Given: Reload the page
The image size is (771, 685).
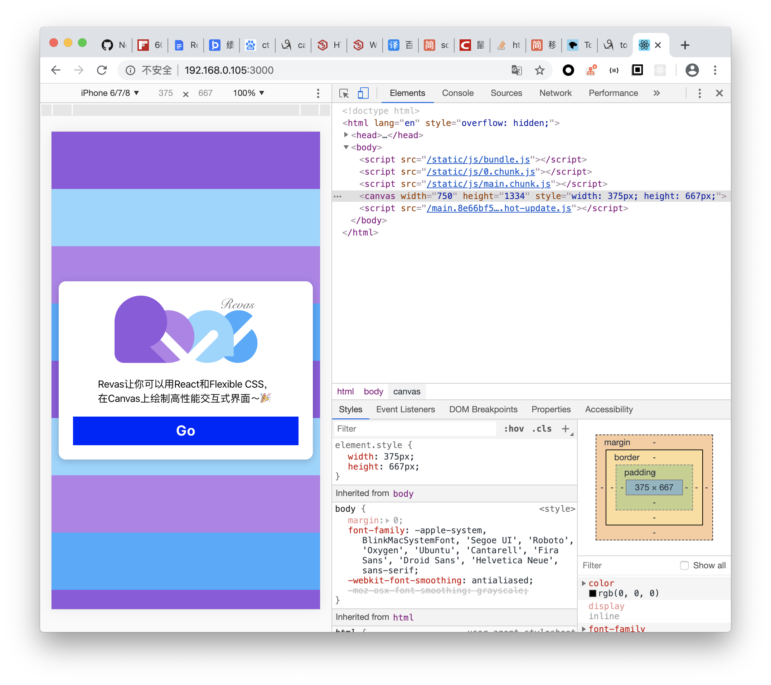Looking at the screenshot, I should pos(101,70).
